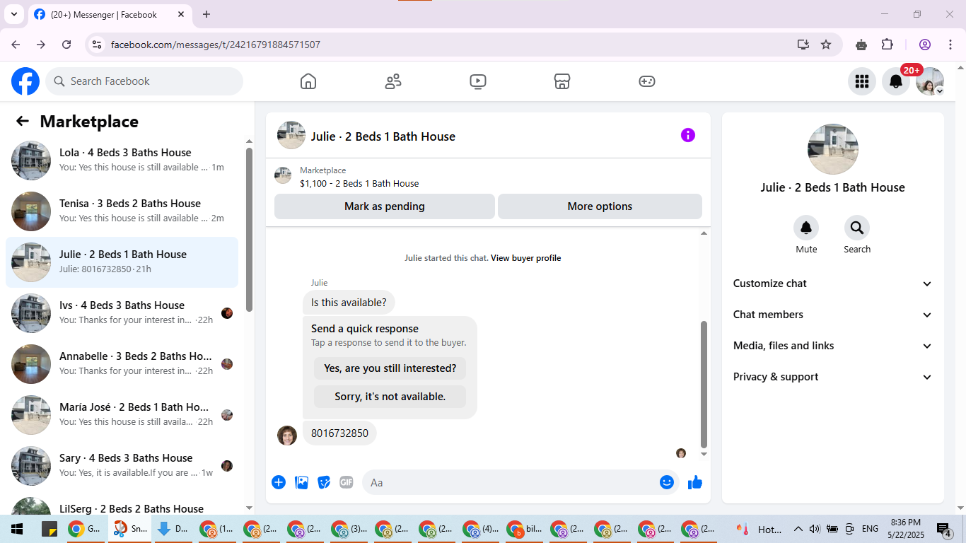Screen dimensions: 966x543
Task: Click the blue plus icon for more actions
Action: (279, 482)
